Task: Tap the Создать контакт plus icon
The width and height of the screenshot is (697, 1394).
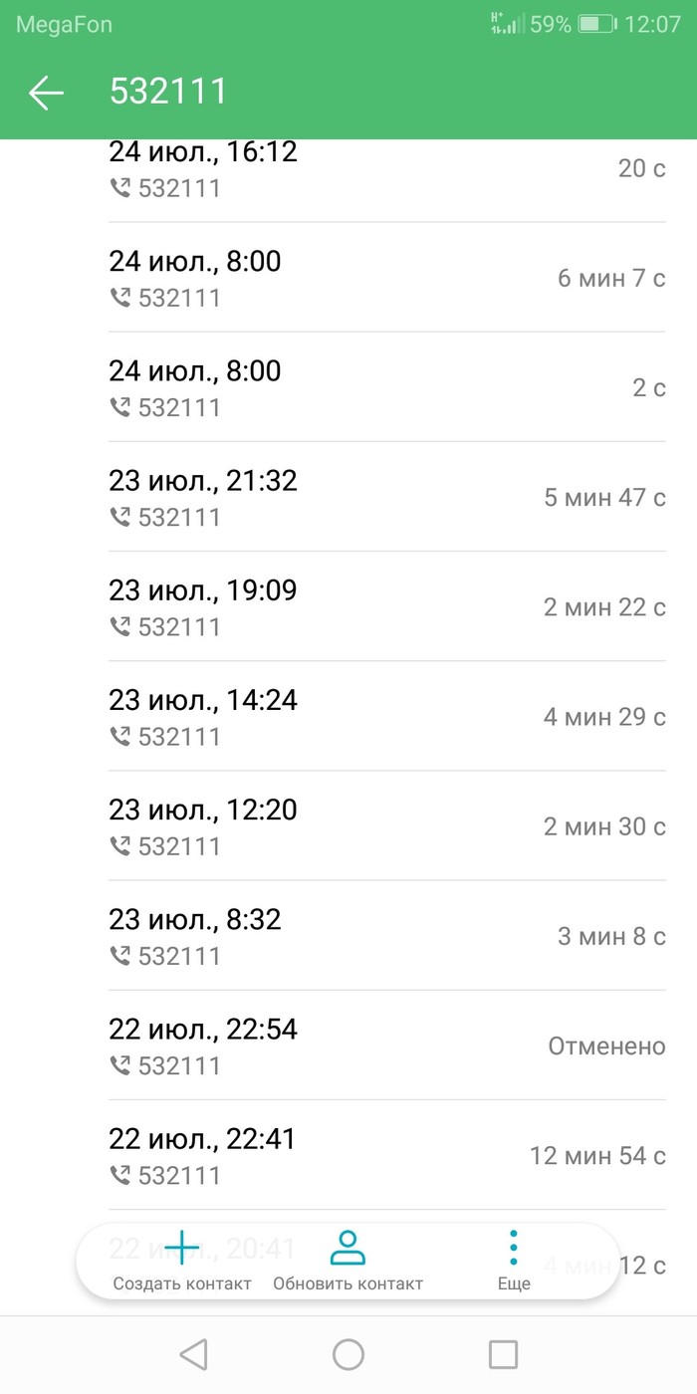Action: (182, 1248)
